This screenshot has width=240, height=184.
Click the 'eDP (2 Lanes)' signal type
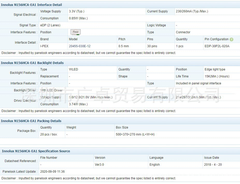pos(50,25)
